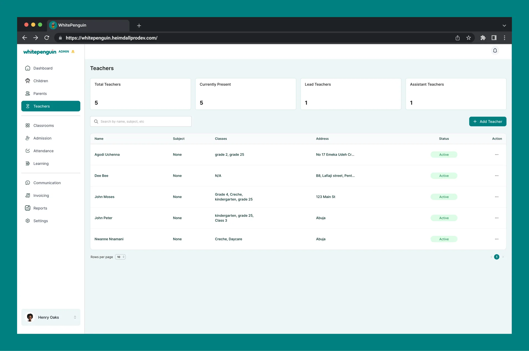529x351 pixels.
Task: Open browser three-dot menu
Action: click(x=504, y=38)
